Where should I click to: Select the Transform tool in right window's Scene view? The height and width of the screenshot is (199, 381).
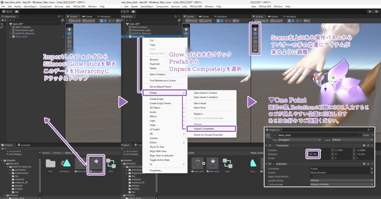tap(255, 50)
